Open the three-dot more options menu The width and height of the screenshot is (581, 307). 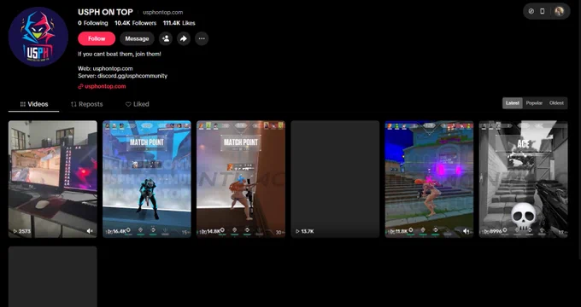202,38
